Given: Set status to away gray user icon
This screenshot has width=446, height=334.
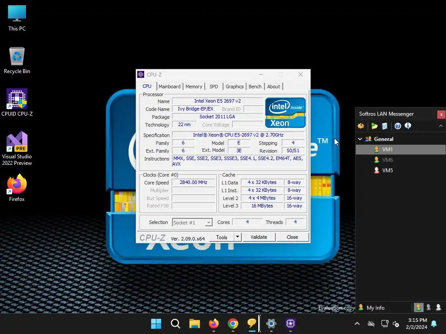Looking at the screenshot, I should tap(429, 307).
